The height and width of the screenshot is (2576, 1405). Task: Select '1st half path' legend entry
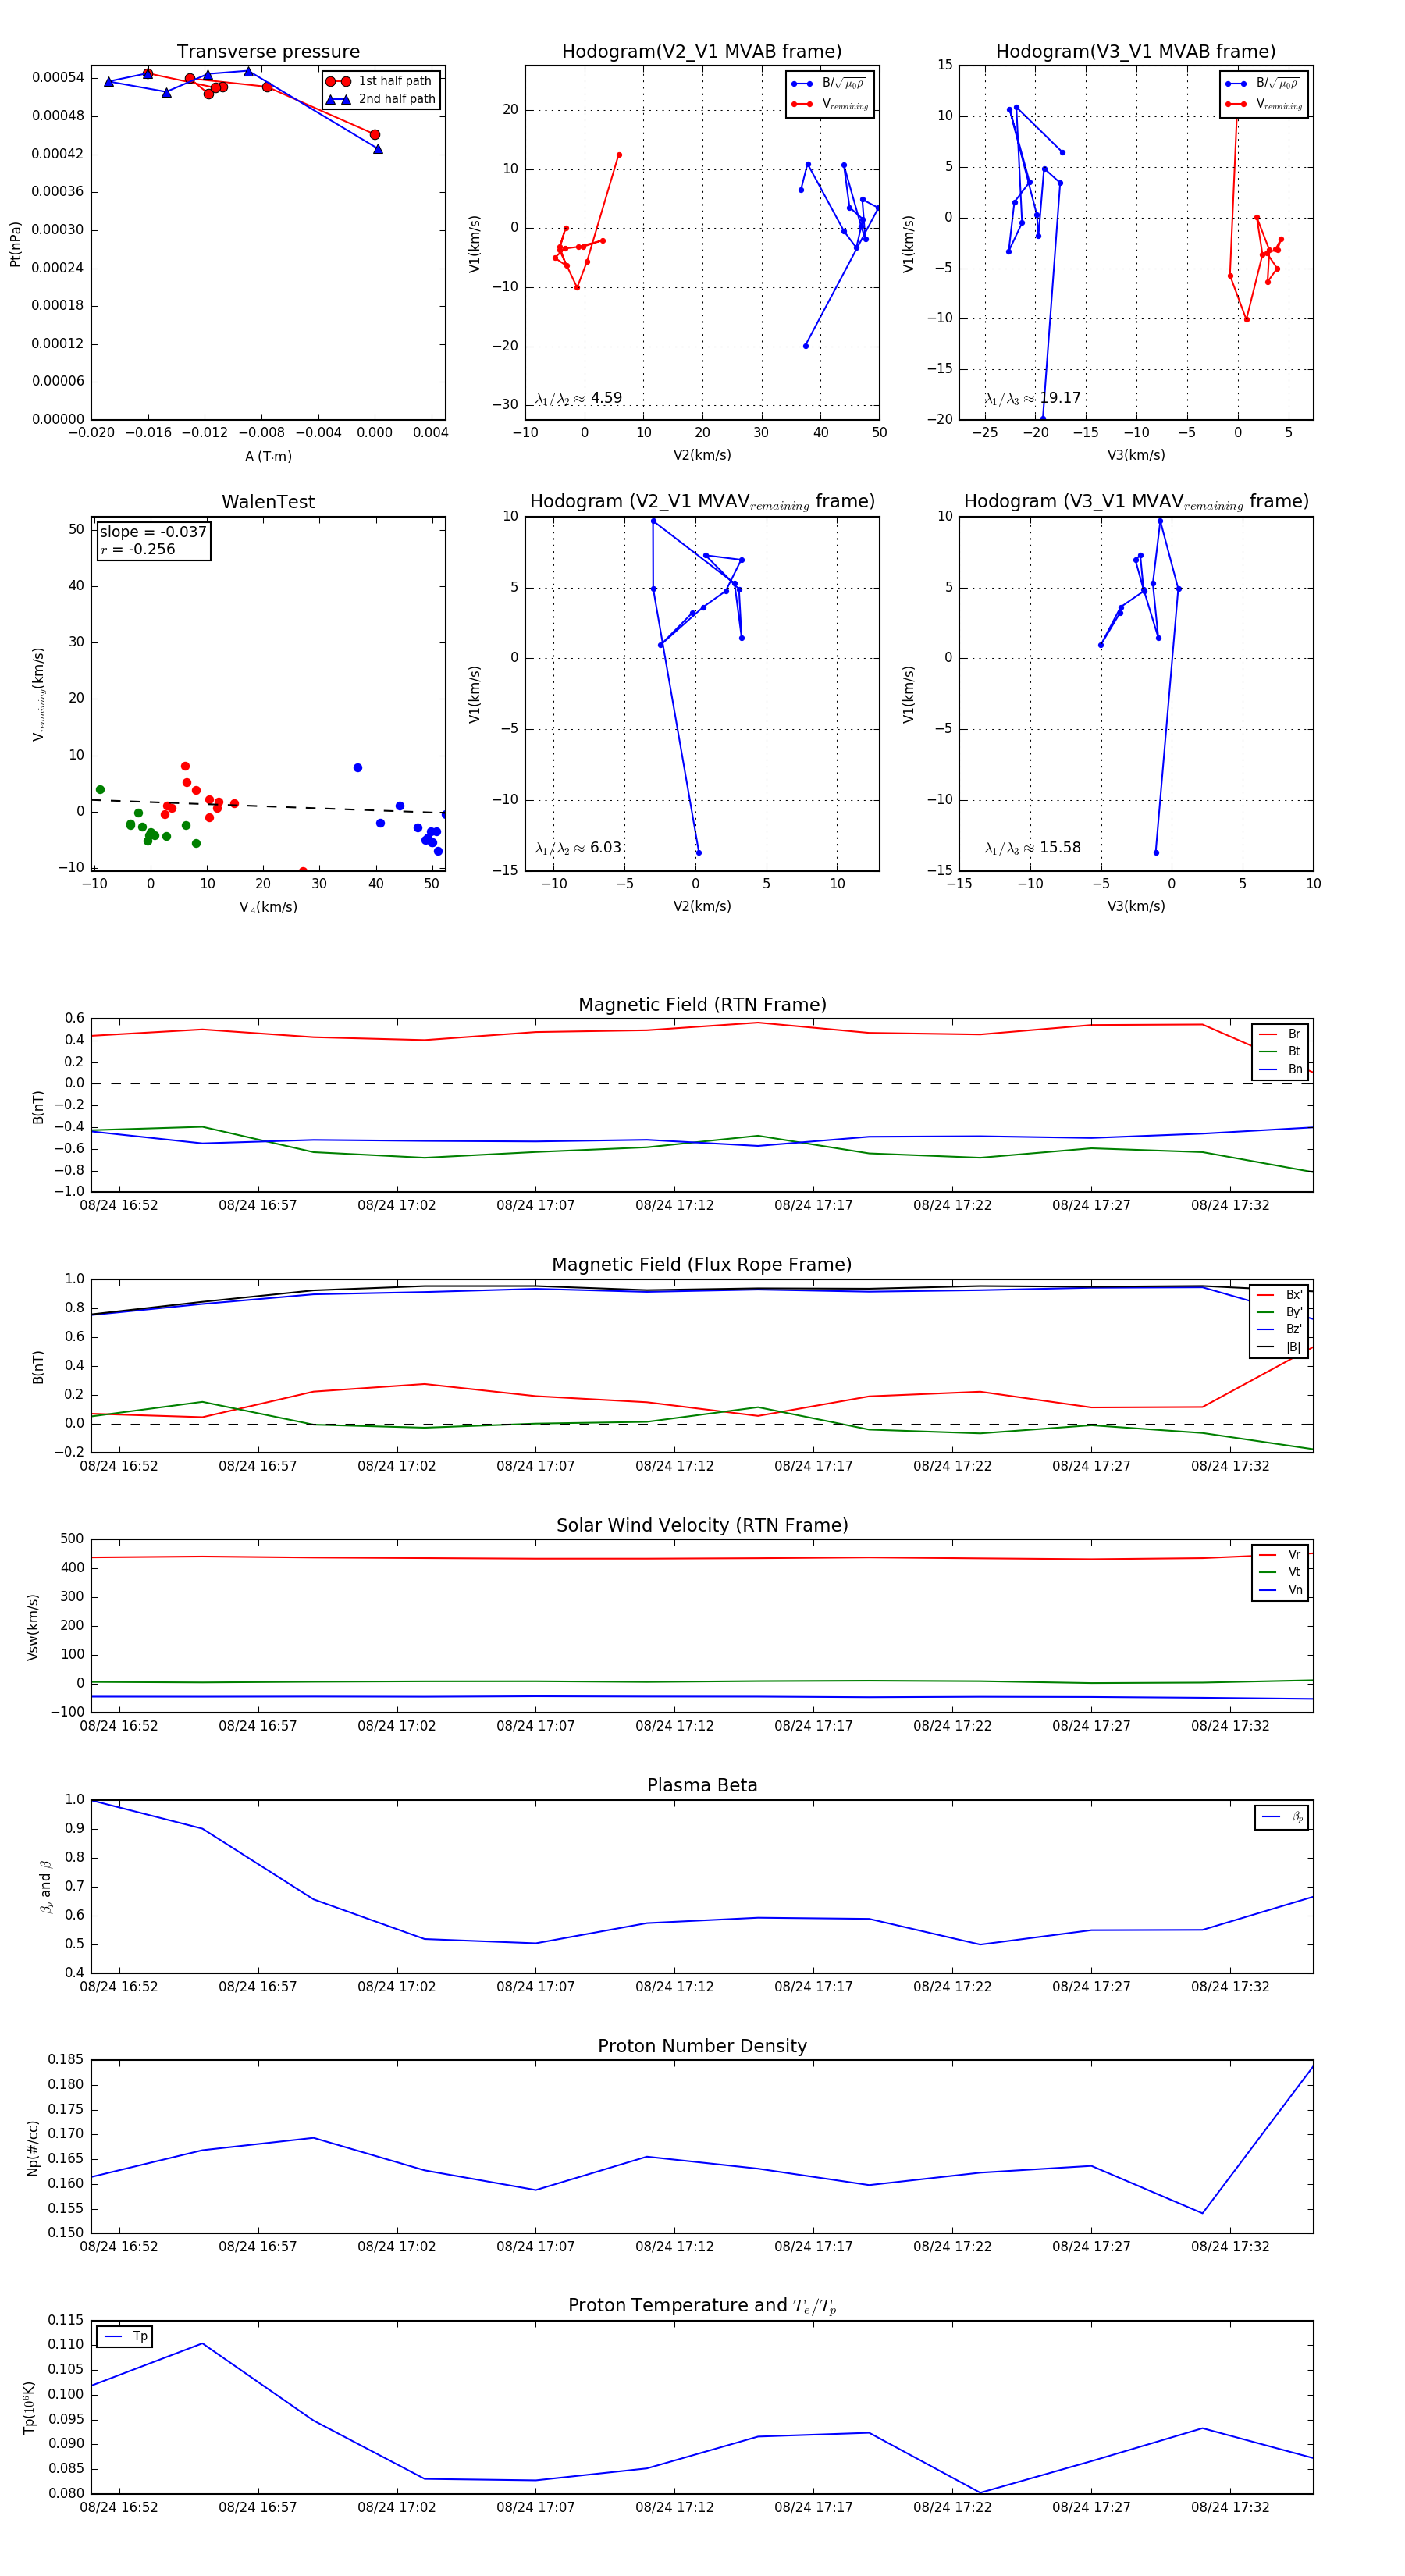coord(380,81)
